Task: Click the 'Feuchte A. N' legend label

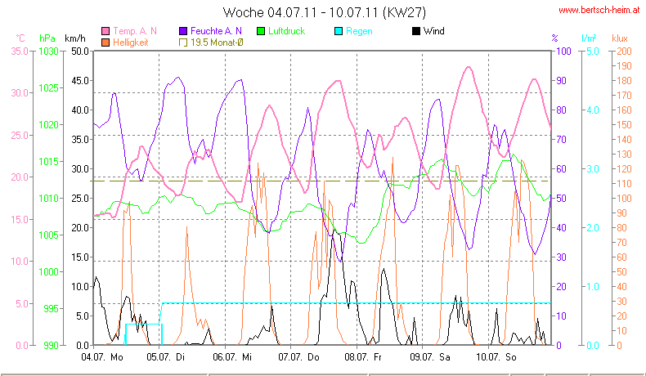Action: pyautogui.click(x=216, y=31)
